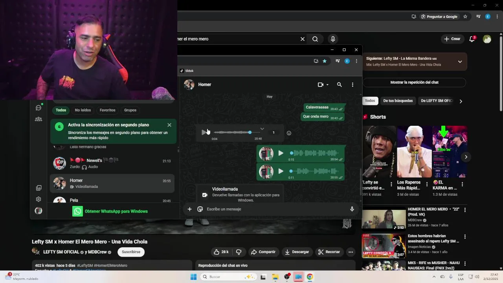Change playback speed of received audio
The height and width of the screenshot is (283, 503).
pos(274,132)
